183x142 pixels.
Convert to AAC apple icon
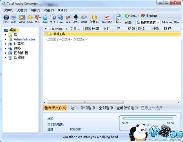[45, 19]
